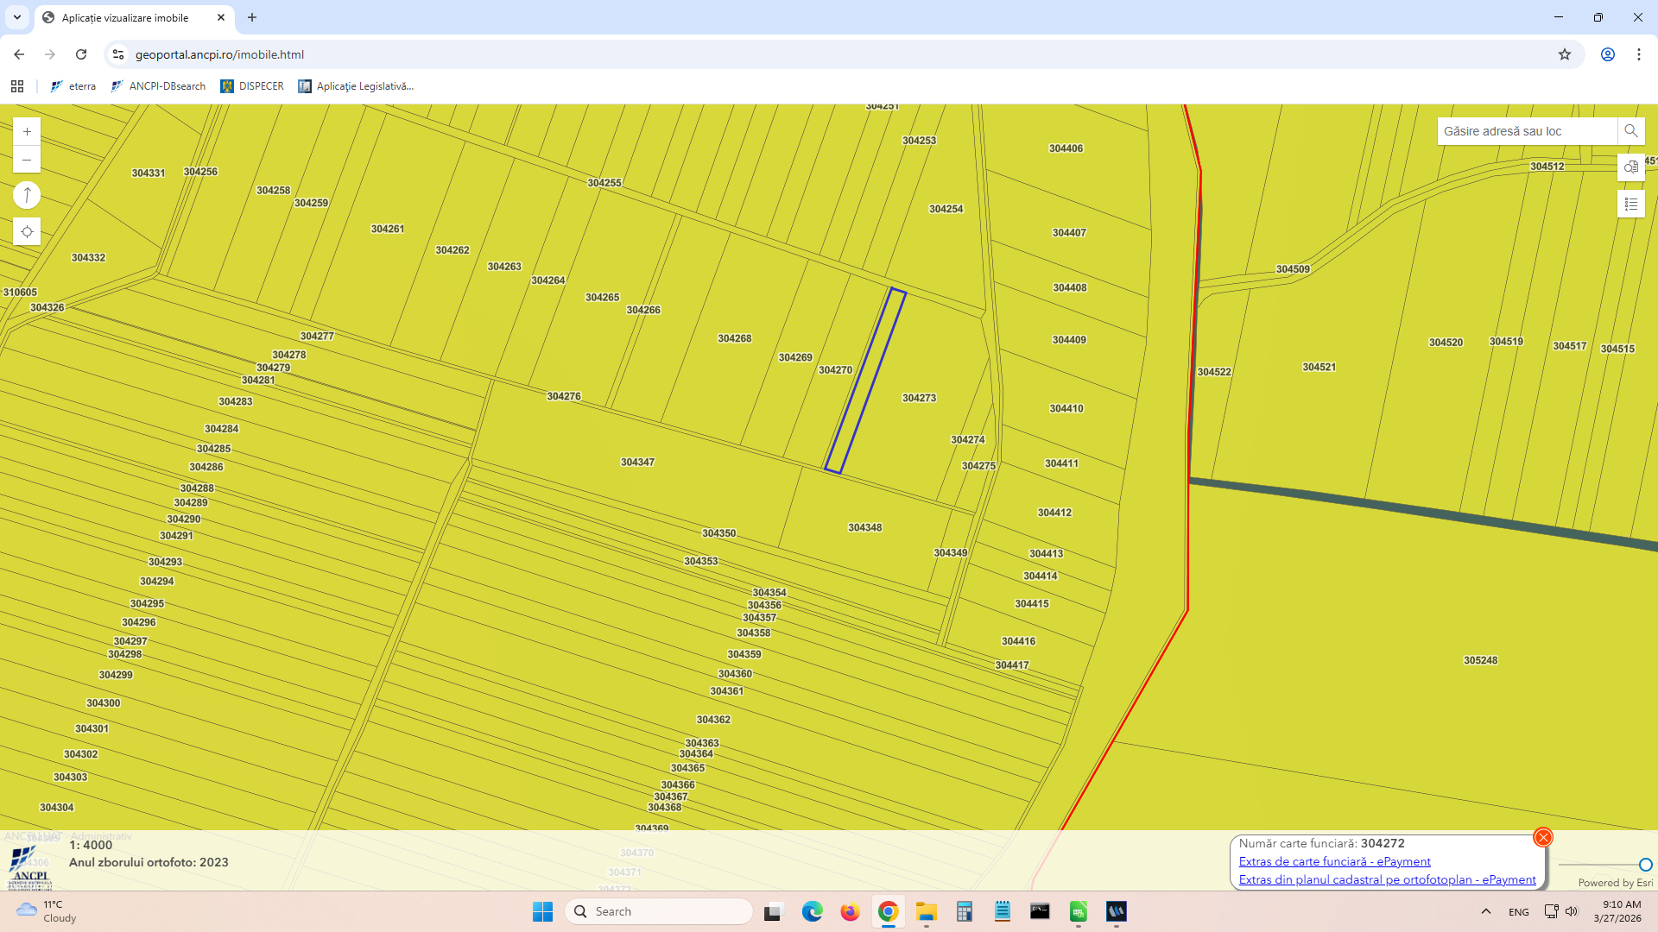1658x932 pixels.
Task: Open Extras de carte funciară ePayment link
Action: pos(1334,861)
